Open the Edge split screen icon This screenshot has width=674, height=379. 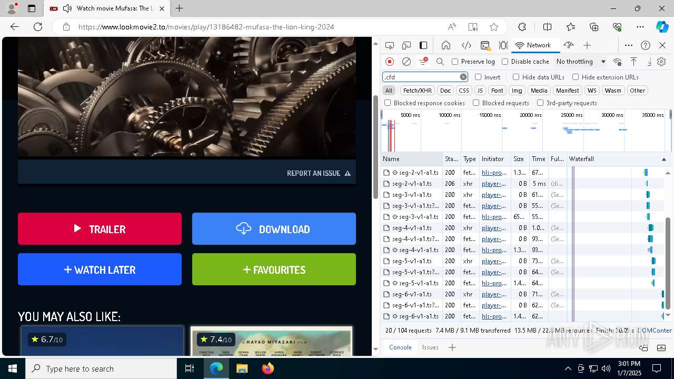pyautogui.click(x=547, y=27)
